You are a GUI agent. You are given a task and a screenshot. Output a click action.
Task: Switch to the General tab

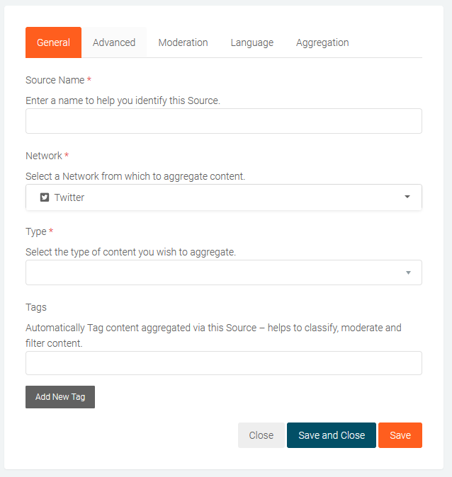coord(53,42)
